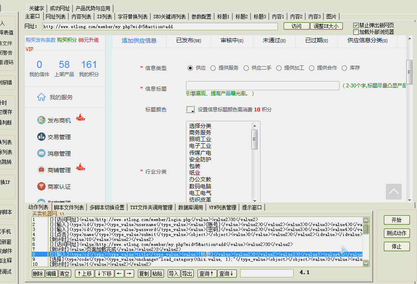Click the 信息标题 text input

click(263, 86)
